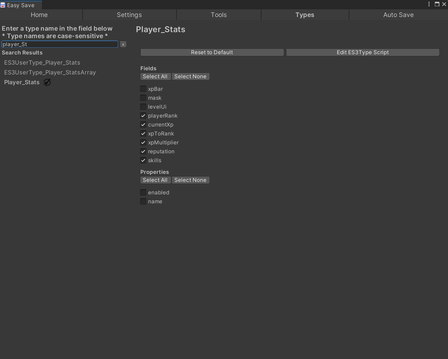Screen dimensions: 448x359
Task: Clear the type search with x button
Action: coord(123,44)
